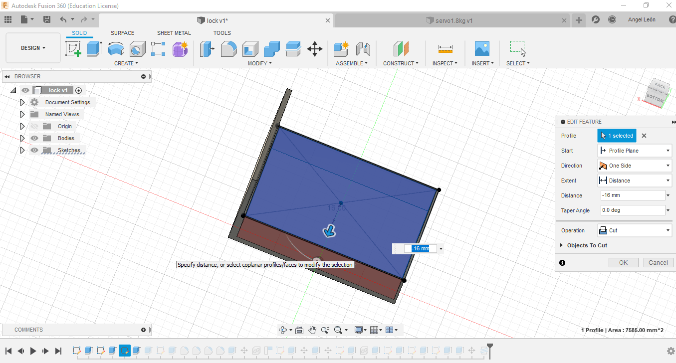Screen dimensions: 676x363
Task: Choose the Fillet tool in Modify
Action: click(x=228, y=49)
